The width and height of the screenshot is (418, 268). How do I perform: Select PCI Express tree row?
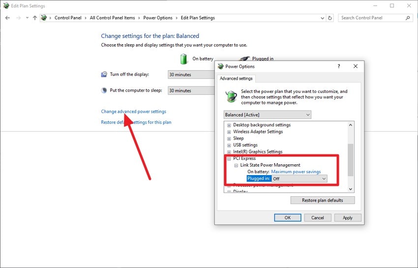click(244, 158)
